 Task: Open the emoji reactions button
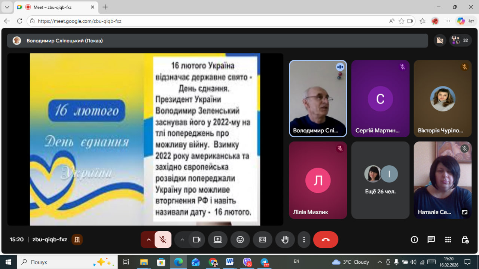pyautogui.click(x=240, y=240)
